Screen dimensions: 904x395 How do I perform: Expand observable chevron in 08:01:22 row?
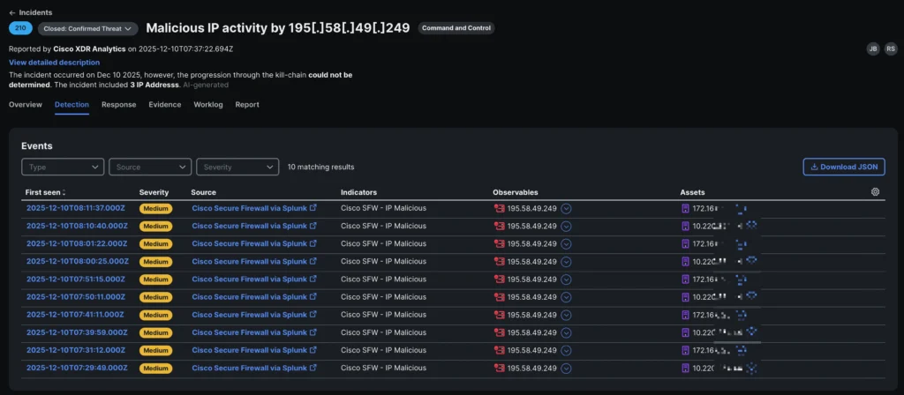tap(566, 244)
